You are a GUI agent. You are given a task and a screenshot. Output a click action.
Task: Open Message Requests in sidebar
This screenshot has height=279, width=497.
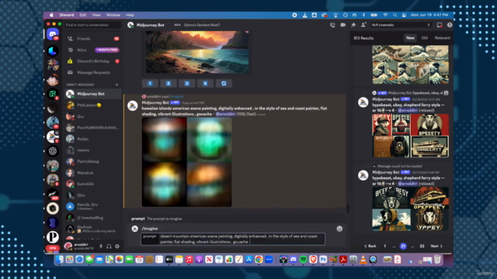pos(92,73)
